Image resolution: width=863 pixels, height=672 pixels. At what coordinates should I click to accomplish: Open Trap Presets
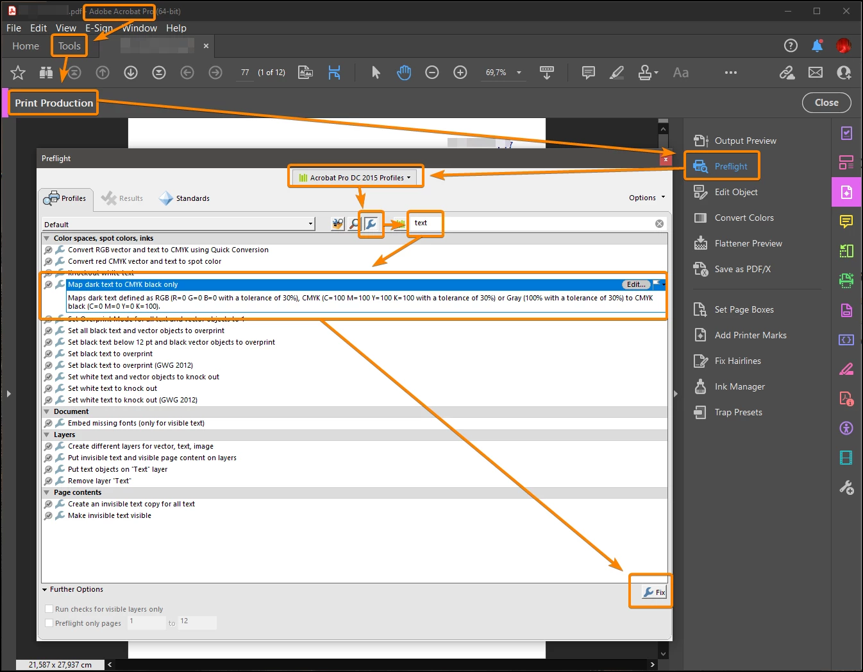[x=728, y=412]
